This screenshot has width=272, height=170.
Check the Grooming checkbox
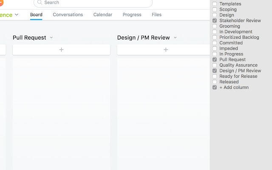point(215,26)
